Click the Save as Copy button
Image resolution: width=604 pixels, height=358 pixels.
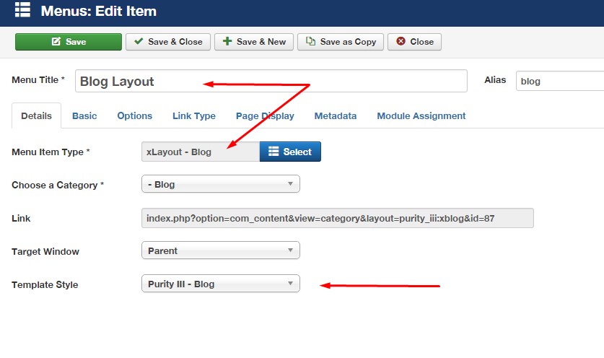pyautogui.click(x=341, y=42)
